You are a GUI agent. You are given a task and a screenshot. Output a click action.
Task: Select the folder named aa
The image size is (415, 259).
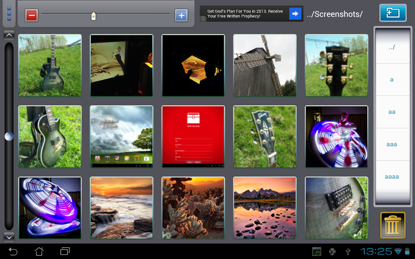(x=392, y=112)
